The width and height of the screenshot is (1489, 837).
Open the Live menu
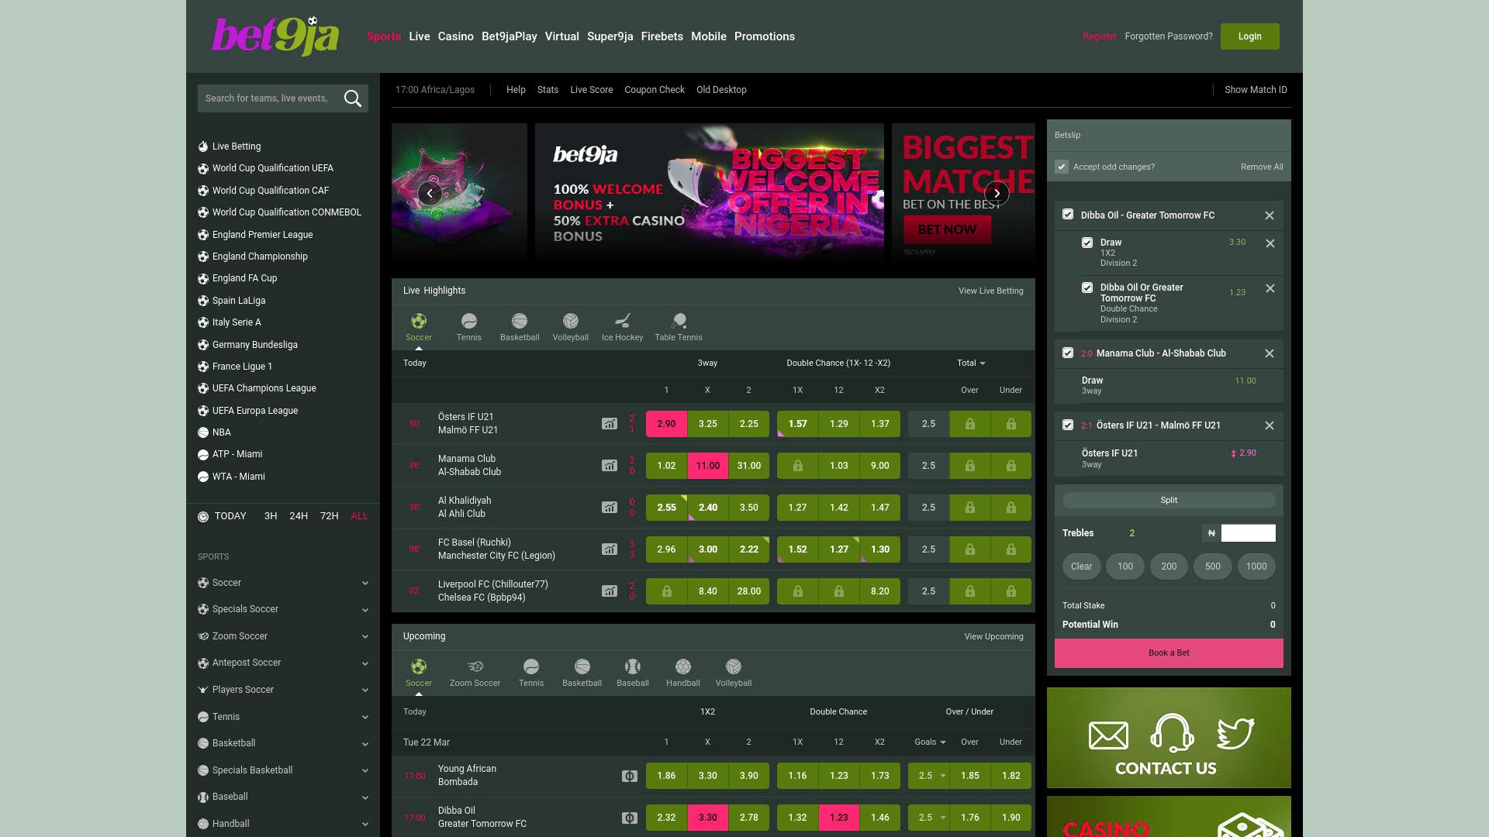pos(420,36)
